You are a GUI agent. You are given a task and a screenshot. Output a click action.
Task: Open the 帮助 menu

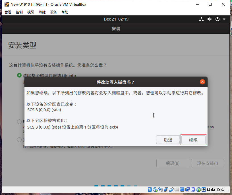click(x=65, y=12)
